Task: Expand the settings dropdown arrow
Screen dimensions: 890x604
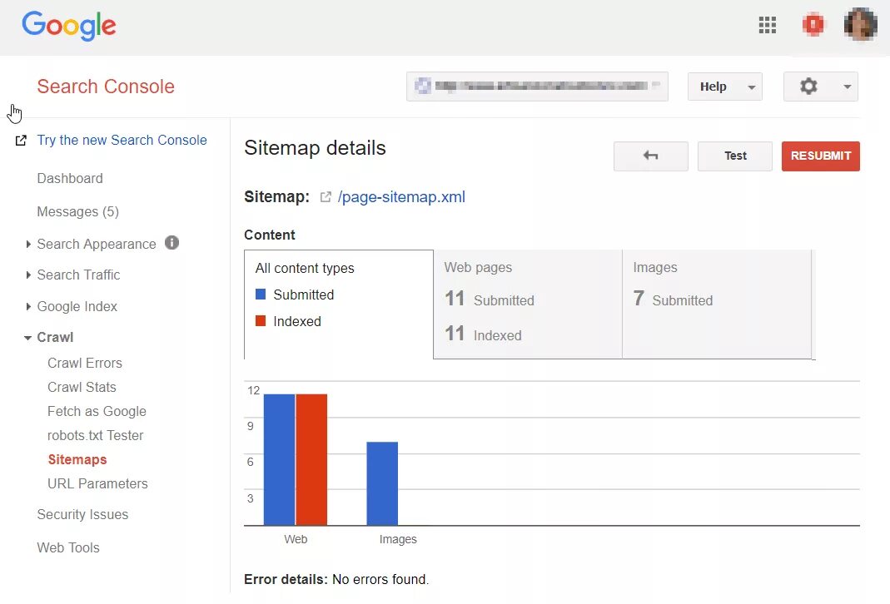Action: point(847,87)
